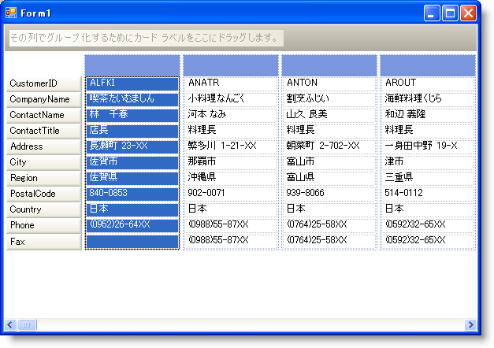The image size is (494, 348).
Task: Click the City card label
Action: [44, 162]
